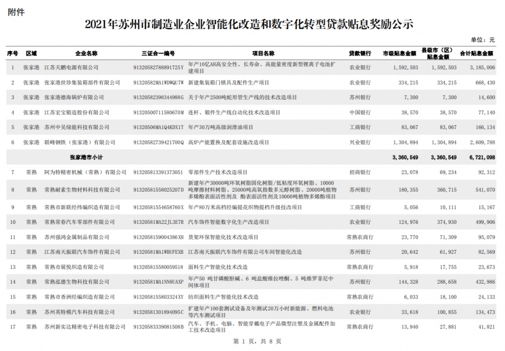The image size is (505, 351).
Task: Click total amount '134,473'
Action: tap(485, 312)
